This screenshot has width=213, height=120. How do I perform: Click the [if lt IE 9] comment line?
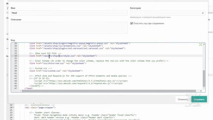[x=39, y=78]
